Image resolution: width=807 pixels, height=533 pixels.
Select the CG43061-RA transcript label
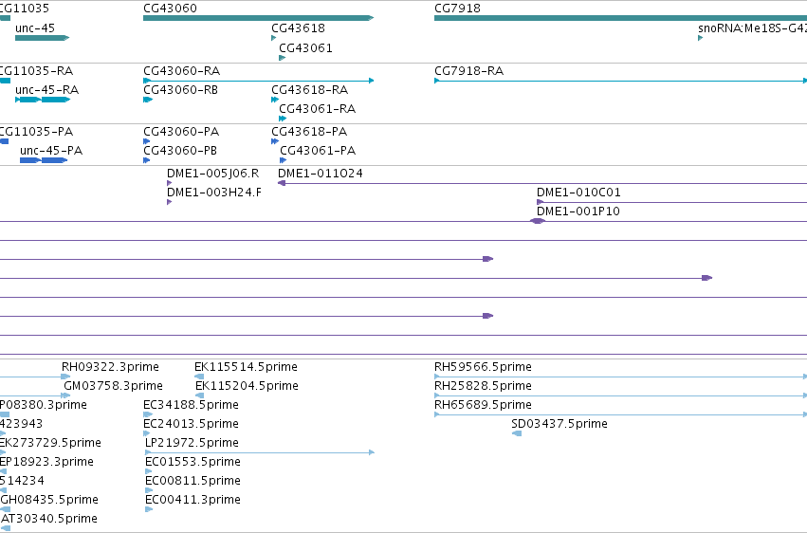tap(318, 109)
